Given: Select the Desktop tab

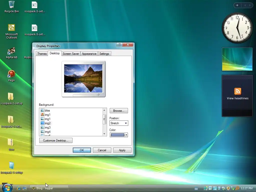Looking at the screenshot, I should click(x=55, y=53).
